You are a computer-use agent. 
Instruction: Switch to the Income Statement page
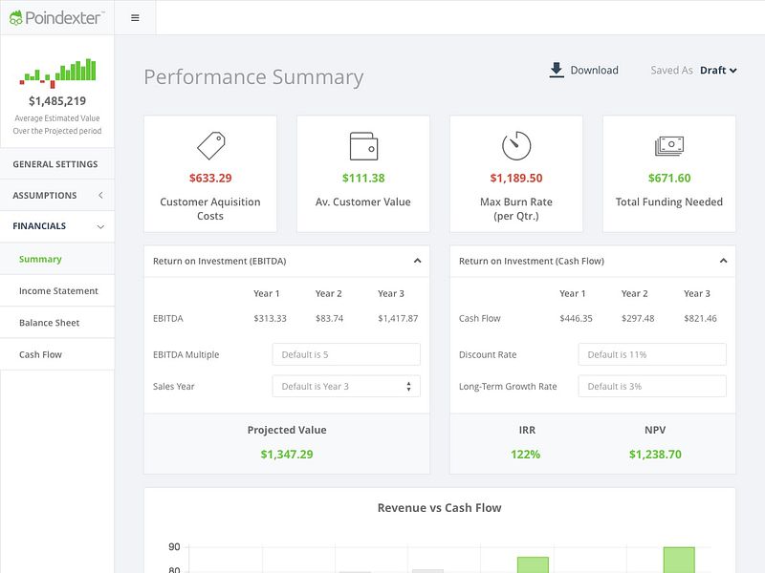click(58, 290)
